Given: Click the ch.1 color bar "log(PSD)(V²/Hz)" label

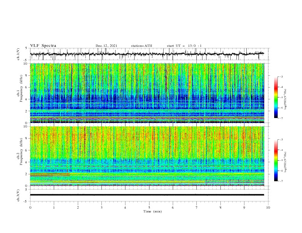Looking at the screenshot, I should click(x=286, y=99).
